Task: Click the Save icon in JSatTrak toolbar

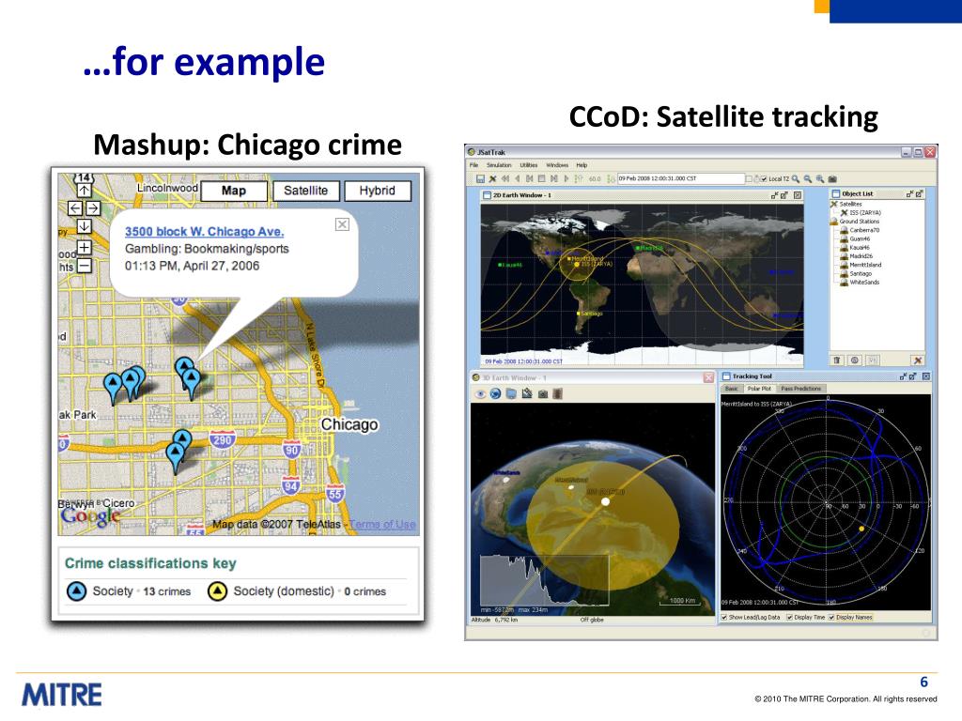Action: tap(480, 179)
